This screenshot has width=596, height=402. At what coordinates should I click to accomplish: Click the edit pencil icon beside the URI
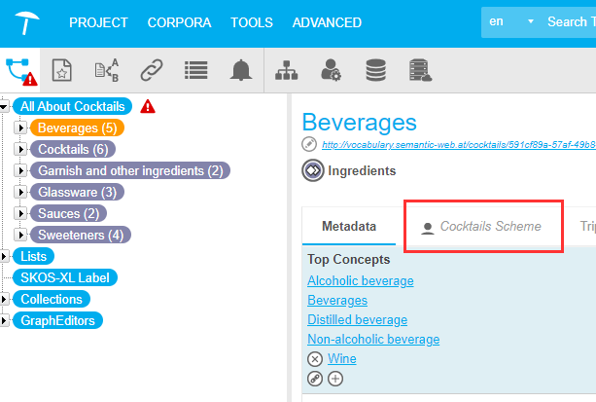310,145
